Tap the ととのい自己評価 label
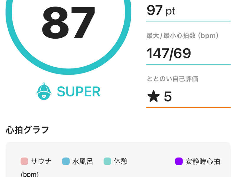236x177 pixels. pos(172,79)
